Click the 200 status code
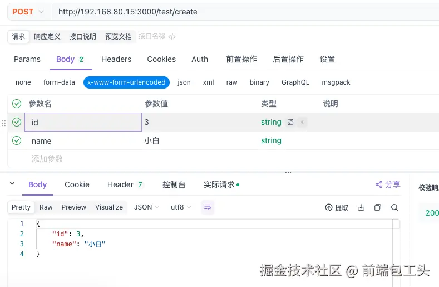This screenshot has width=439, height=287. click(x=432, y=213)
